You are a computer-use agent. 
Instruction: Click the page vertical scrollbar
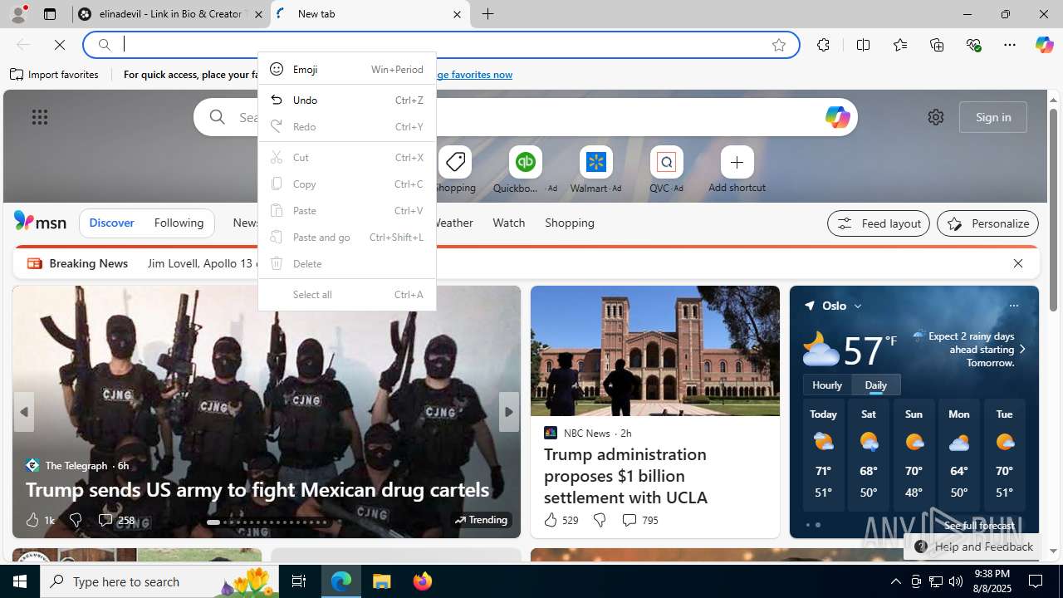pyautogui.click(x=1054, y=209)
